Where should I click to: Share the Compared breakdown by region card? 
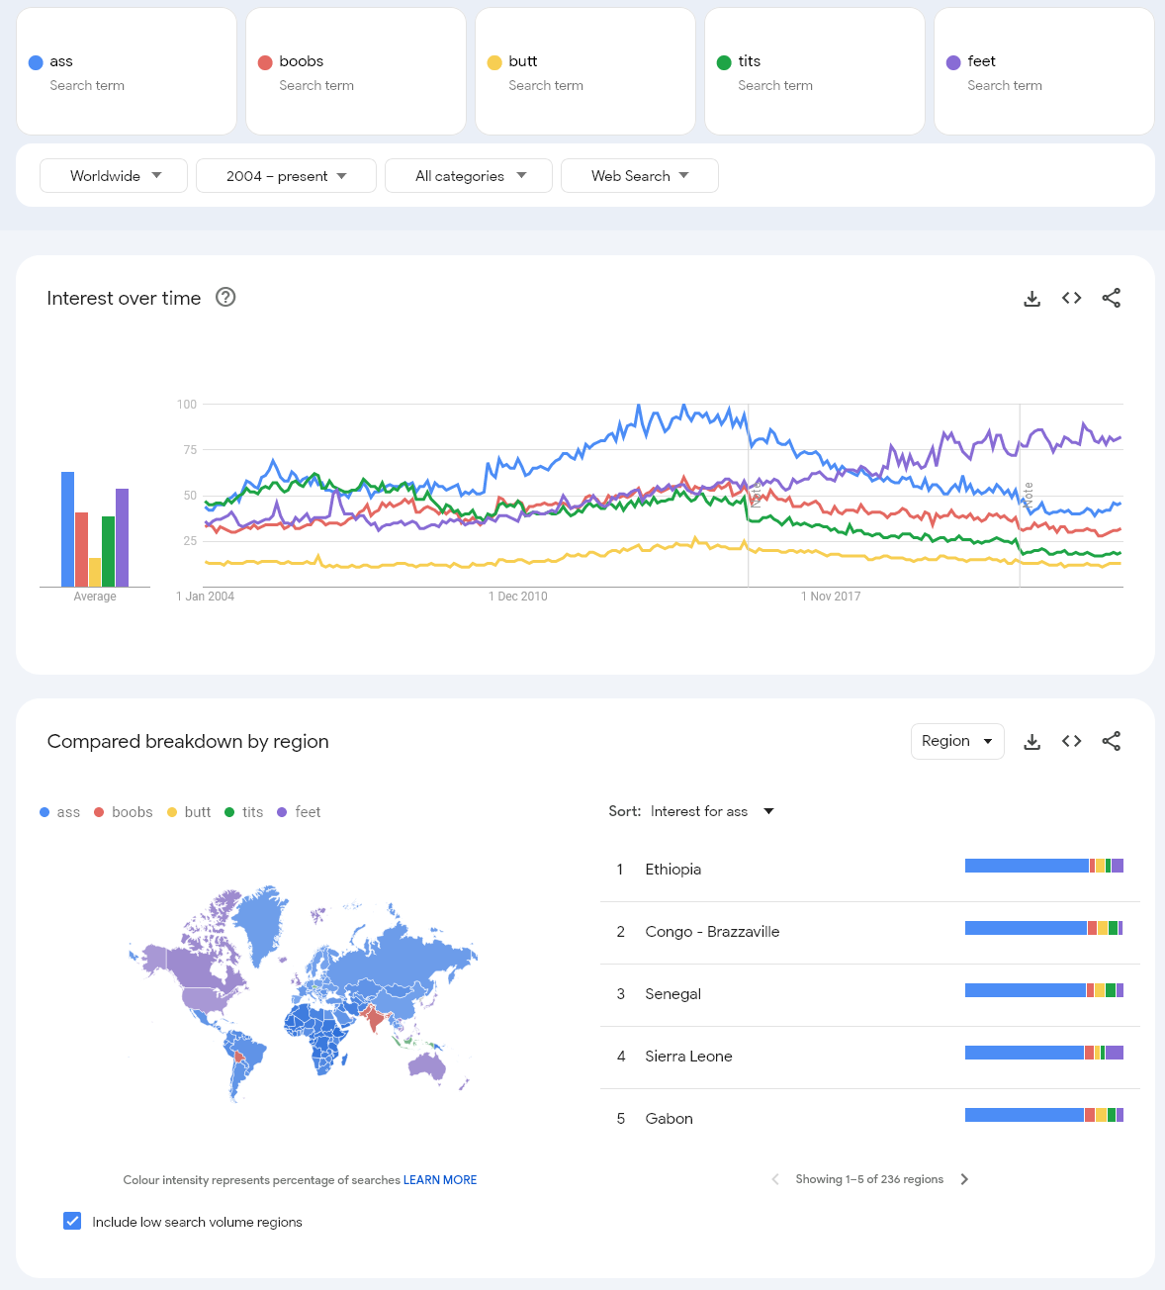click(1111, 741)
